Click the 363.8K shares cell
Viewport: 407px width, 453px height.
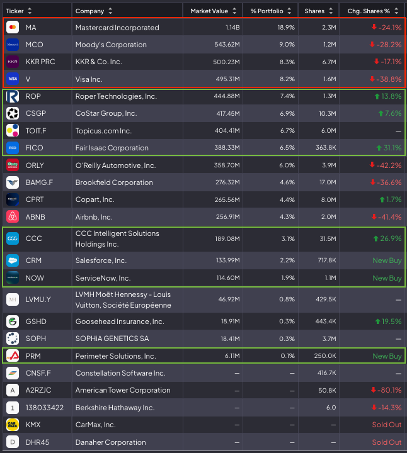(x=326, y=148)
